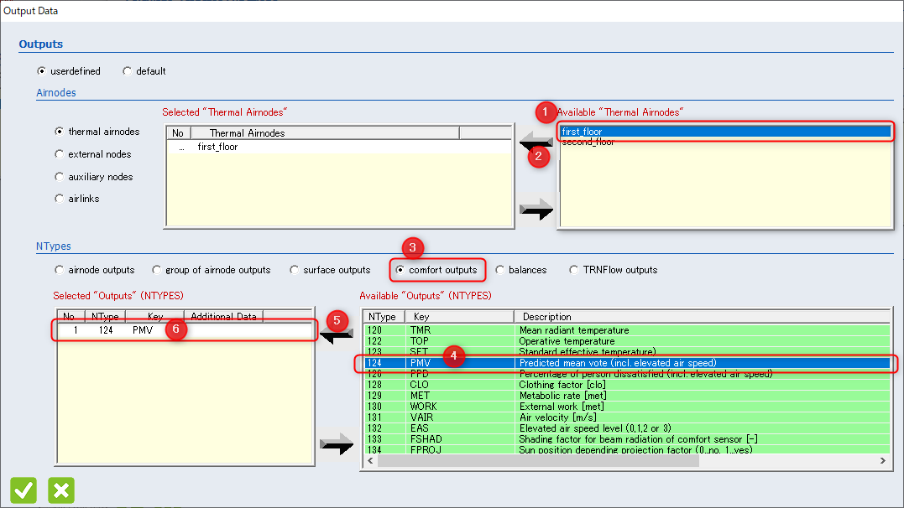Image resolution: width=904 pixels, height=508 pixels.
Task: Click the horizontal scrollbar of the outputs list
Action: pos(538,460)
